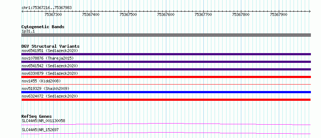This screenshot has width=321, height=138.
Task: Click ruler position label 75367700
Action: [203, 14]
